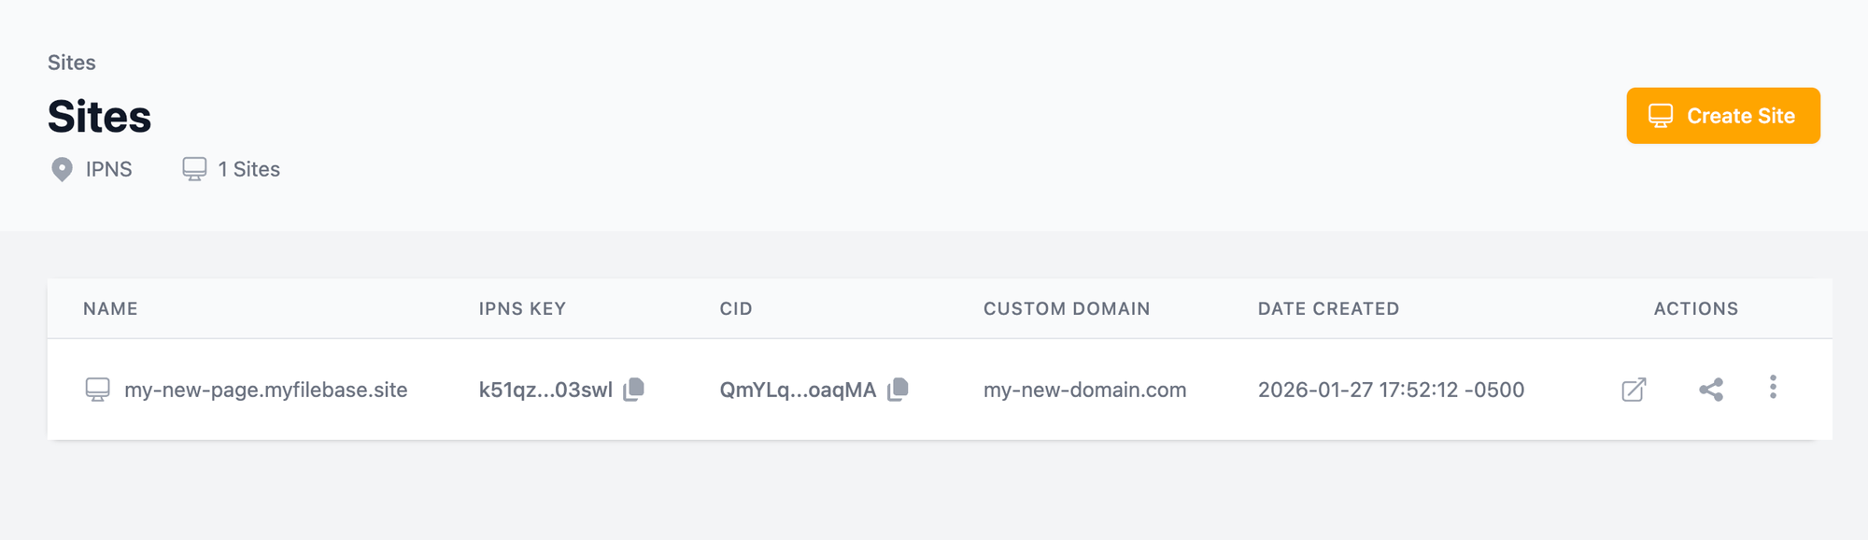Screen dimensions: 1868x540
Task: Click the CUSTOM DOMAIN column header
Action: coord(1067,308)
